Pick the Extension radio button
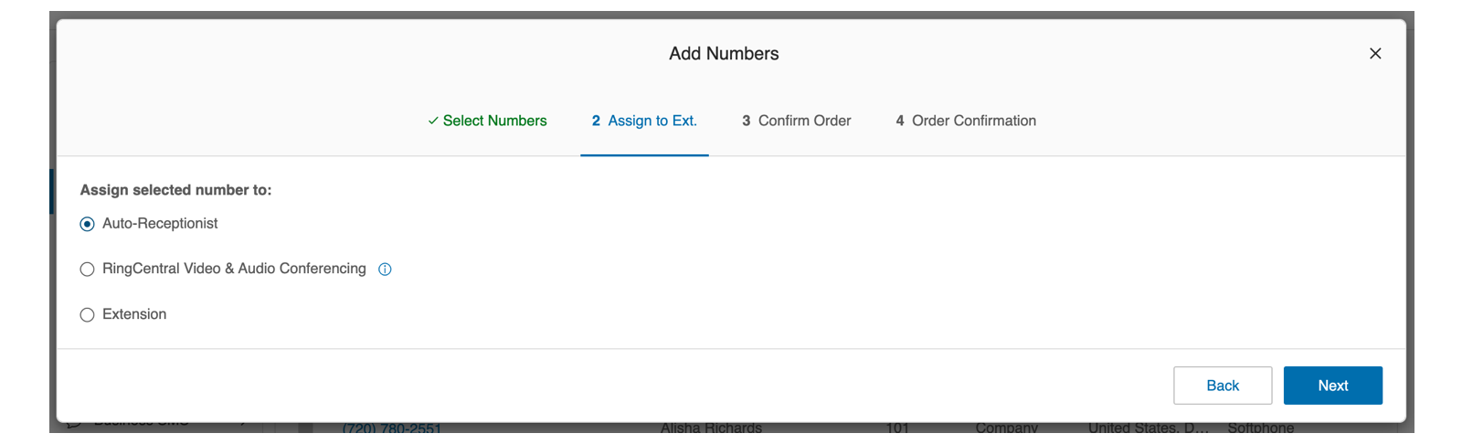Screen dimensions: 1462x444 click(x=88, y=315)
